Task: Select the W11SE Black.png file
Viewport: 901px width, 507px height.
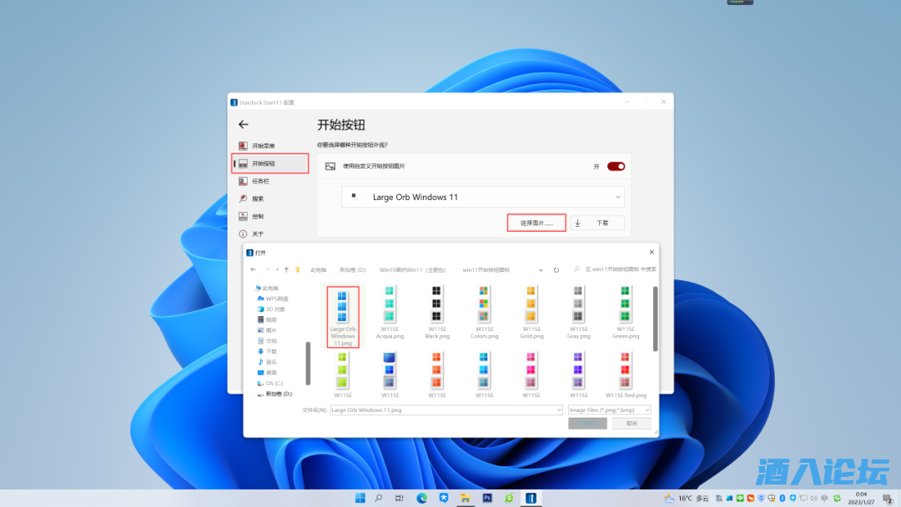Action: tap(436, 314)
